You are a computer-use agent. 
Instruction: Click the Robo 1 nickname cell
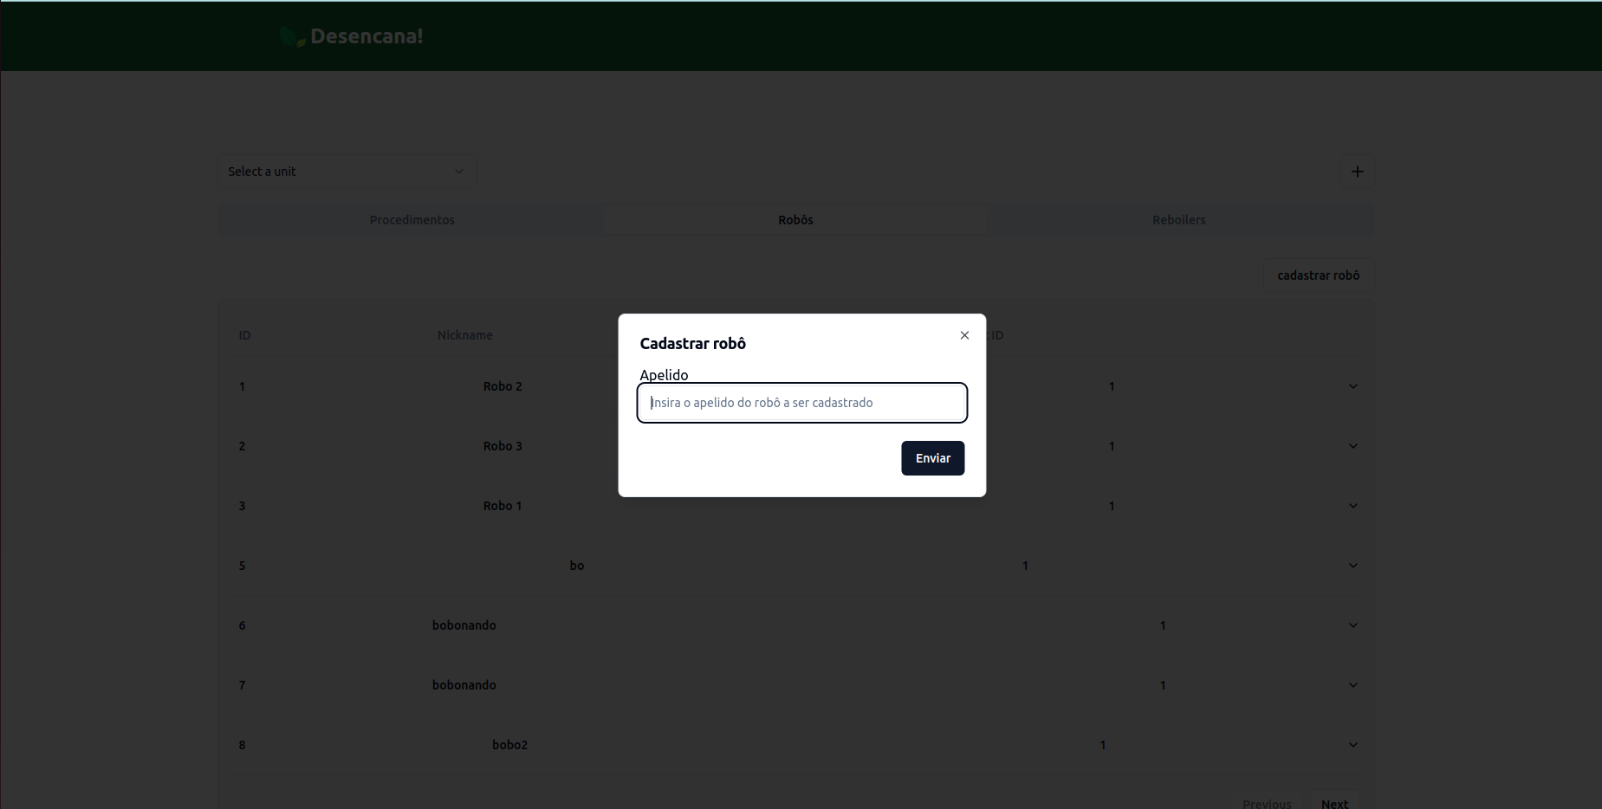click(503, 506)
